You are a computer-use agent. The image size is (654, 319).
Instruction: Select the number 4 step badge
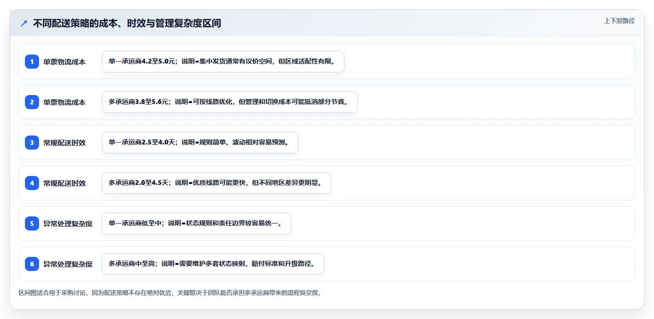32,183
